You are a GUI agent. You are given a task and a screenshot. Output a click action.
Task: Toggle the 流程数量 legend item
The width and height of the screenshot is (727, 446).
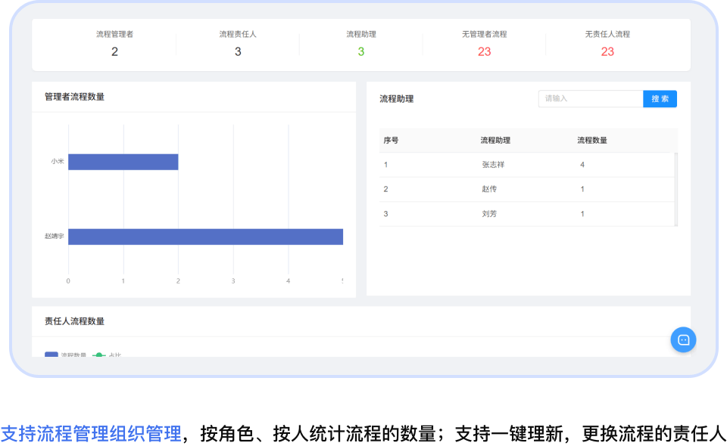66,355
